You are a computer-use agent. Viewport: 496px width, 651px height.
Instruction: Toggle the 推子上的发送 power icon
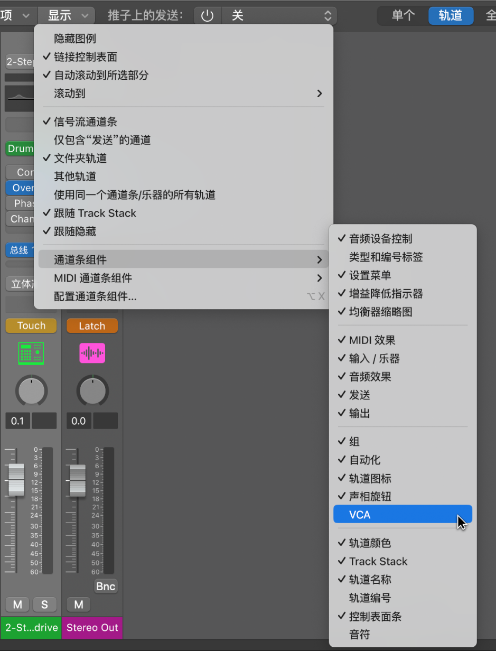[207, 15]
